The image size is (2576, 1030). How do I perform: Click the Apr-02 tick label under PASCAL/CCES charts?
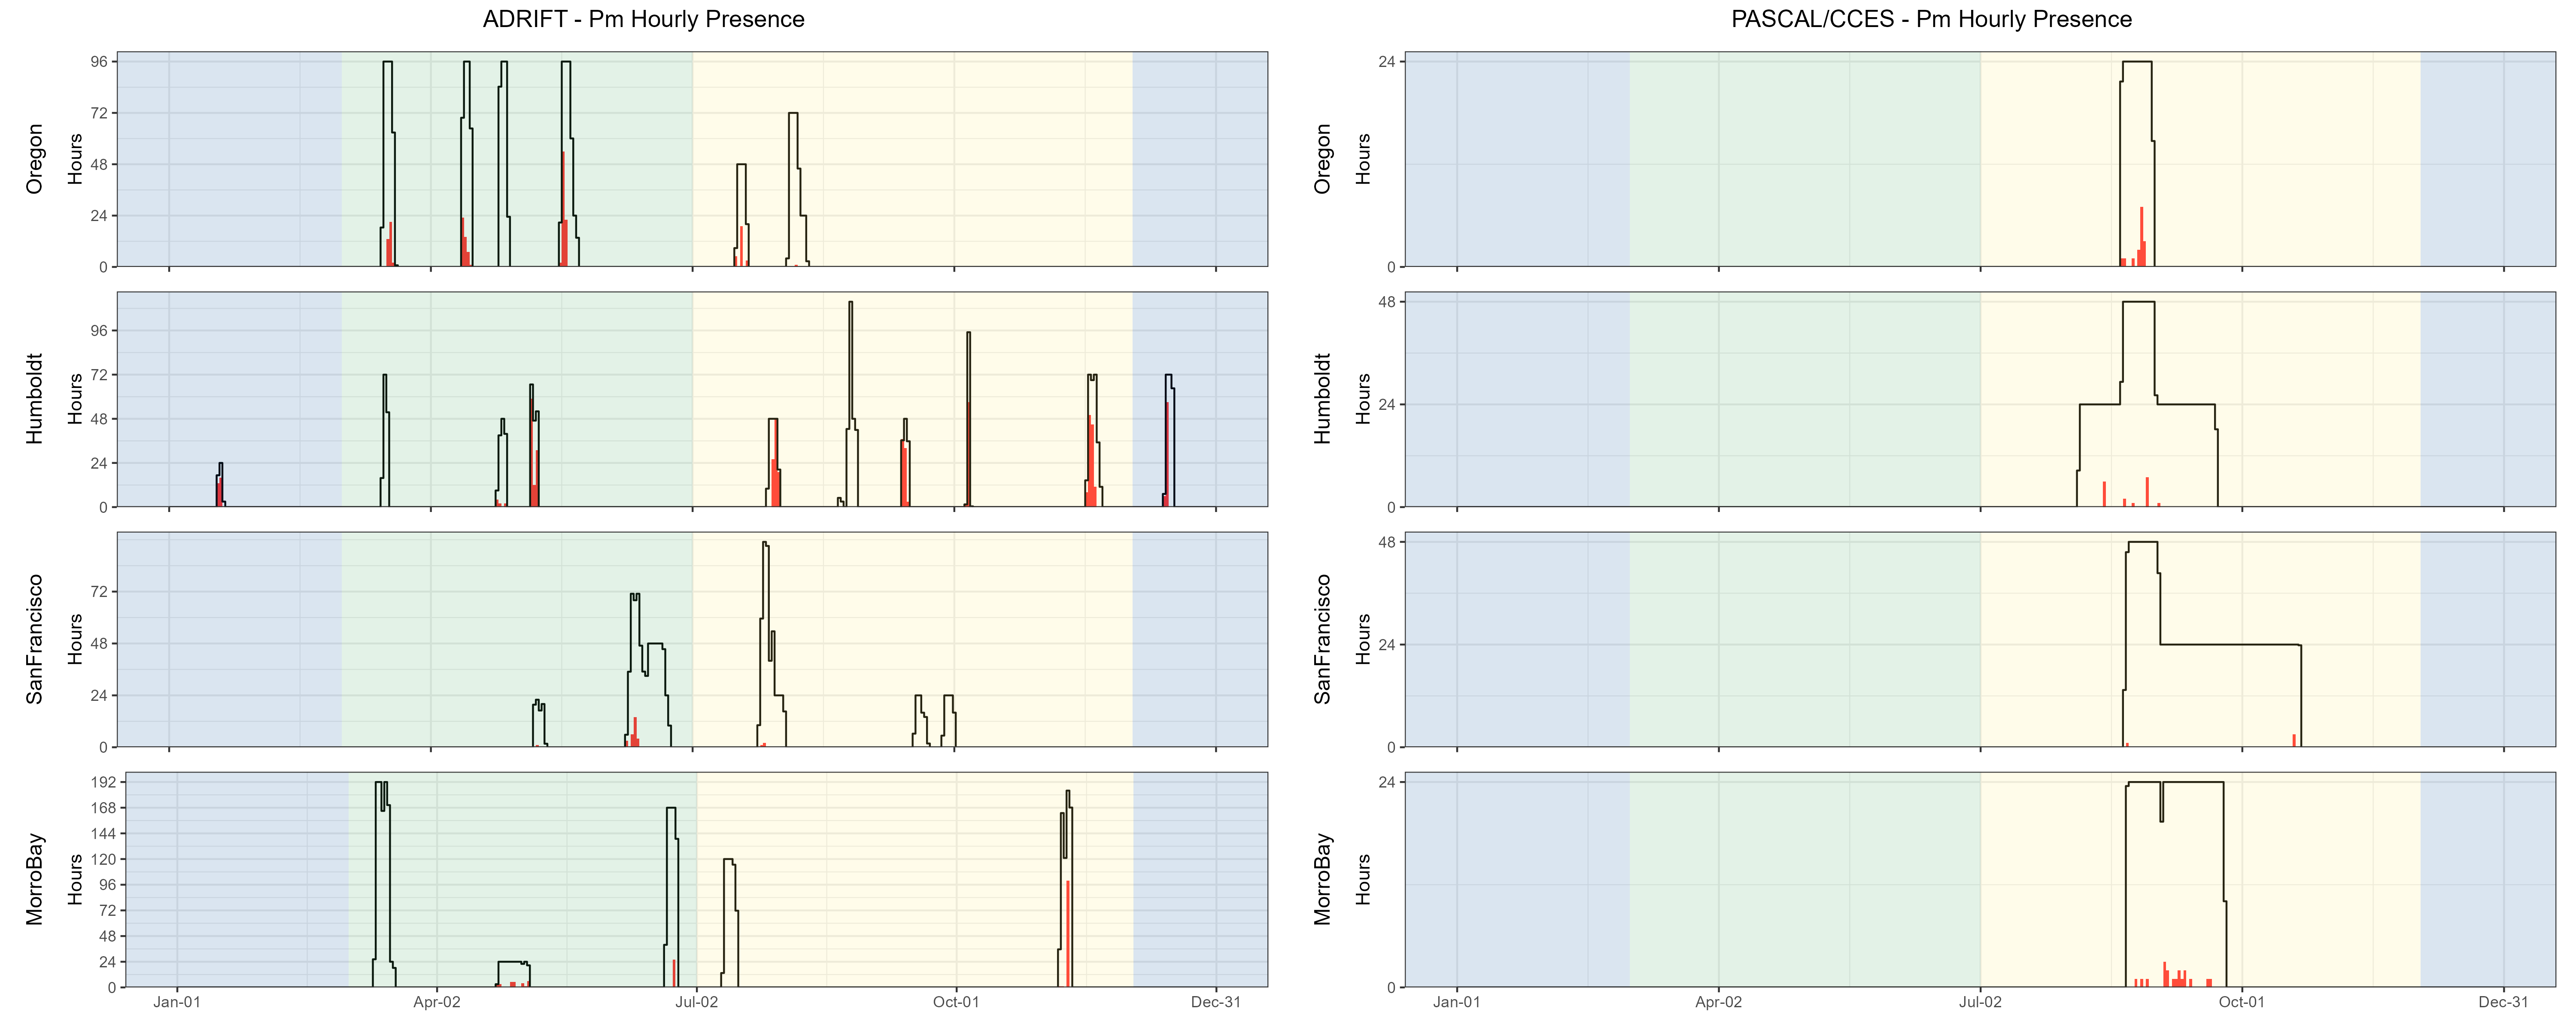point(1719,1002)
